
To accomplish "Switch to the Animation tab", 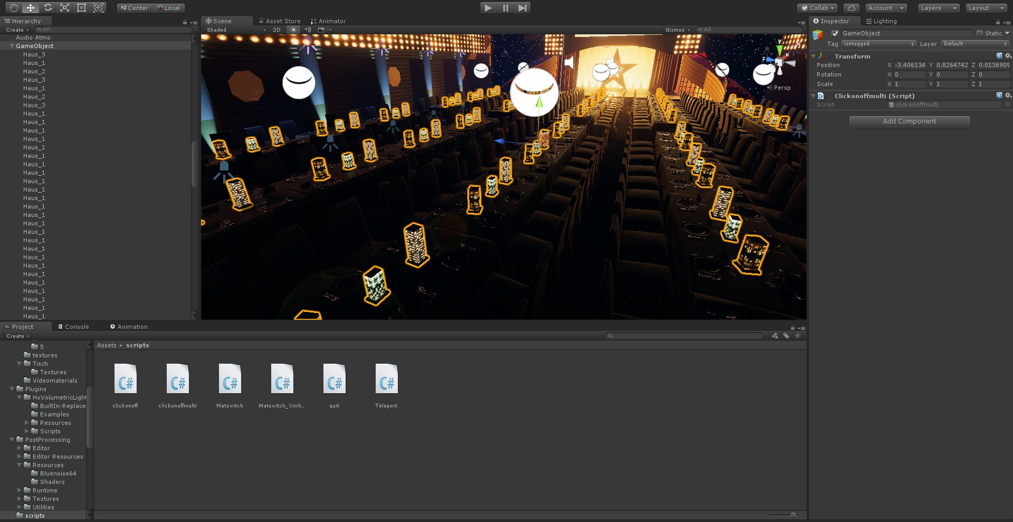I will [x=129, y=327].
